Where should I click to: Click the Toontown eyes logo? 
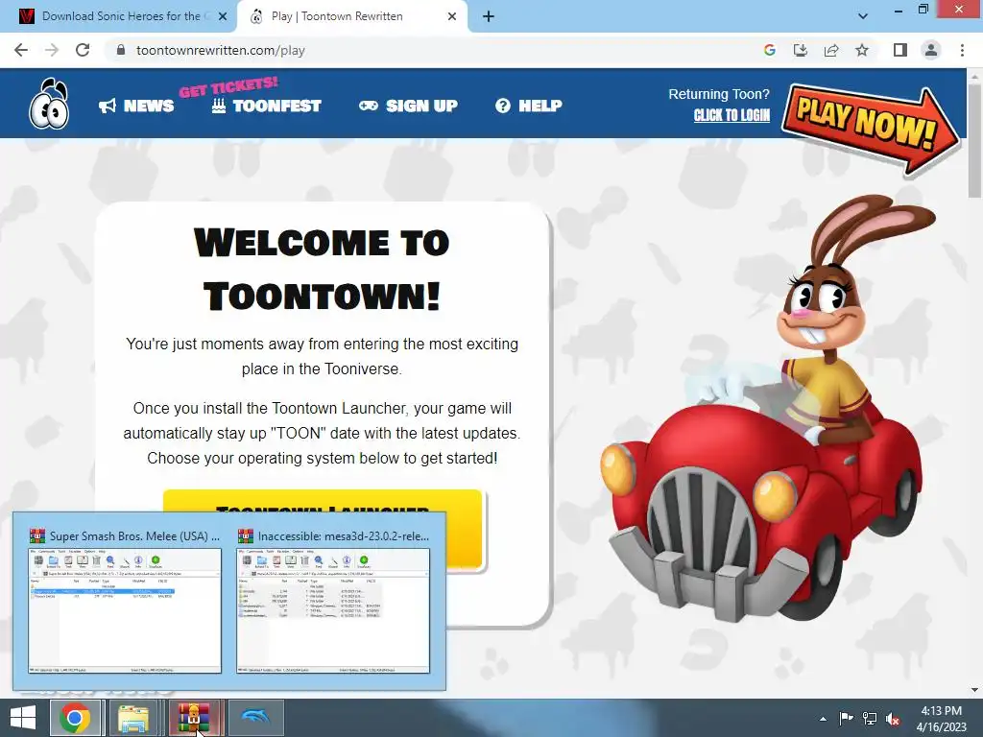[x=49, y=104]
